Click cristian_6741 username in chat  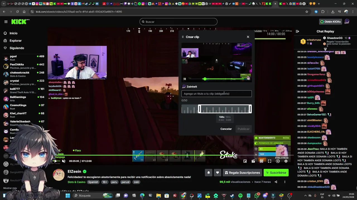pos(315,181)
